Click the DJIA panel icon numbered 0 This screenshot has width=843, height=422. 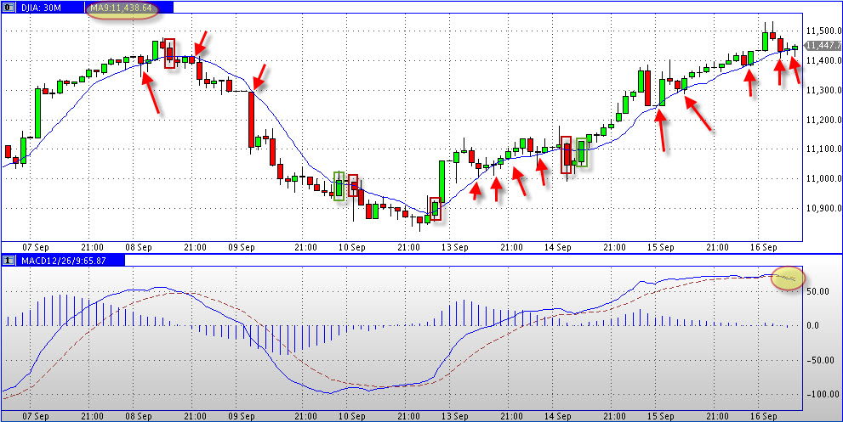[x=7, y=7]
